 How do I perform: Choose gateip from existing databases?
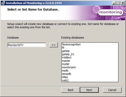[x=66, y=51]
